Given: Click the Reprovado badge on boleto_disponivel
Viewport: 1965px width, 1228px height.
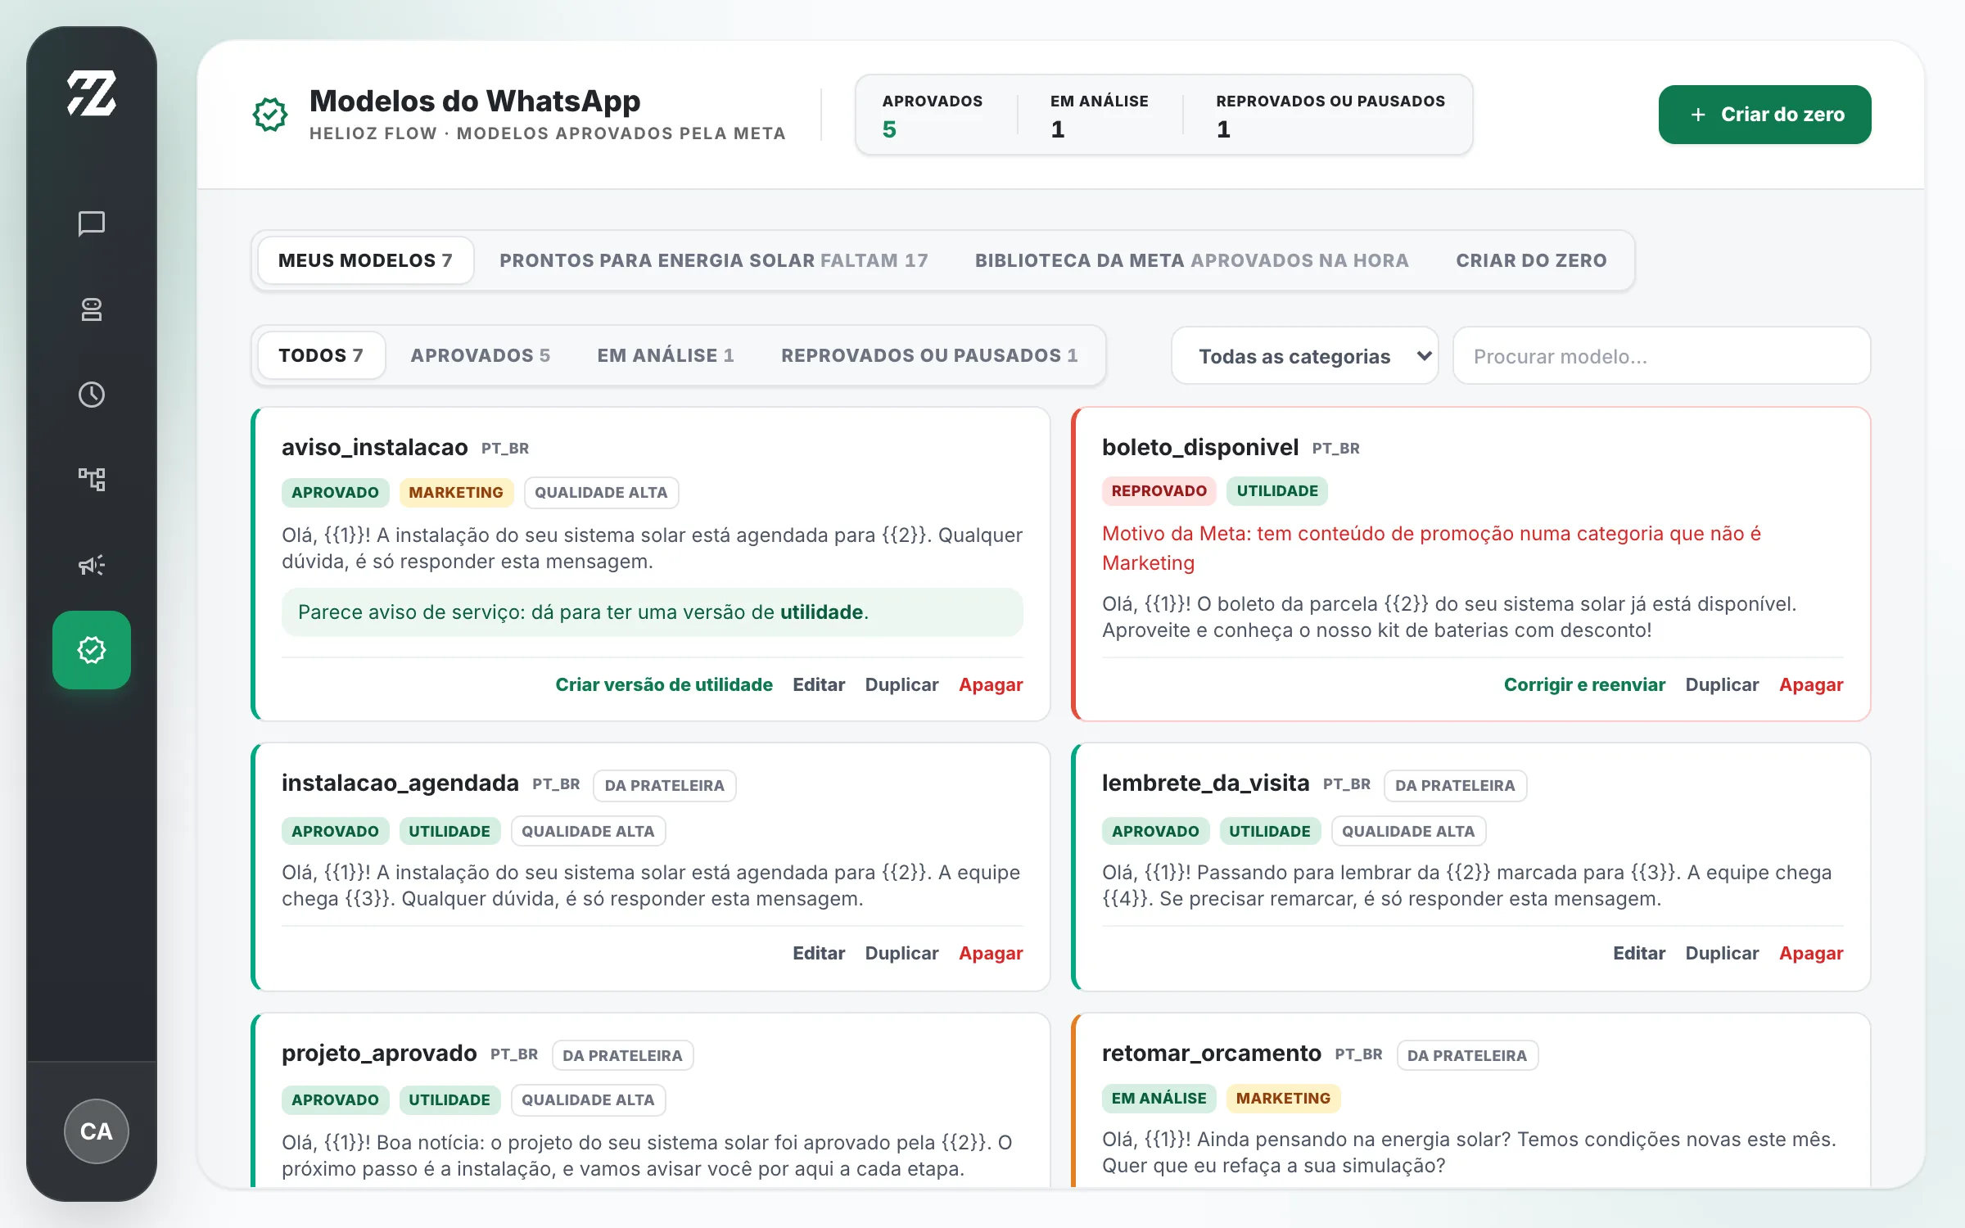Looking at the screenshot, I should (x=1159, y=490).
